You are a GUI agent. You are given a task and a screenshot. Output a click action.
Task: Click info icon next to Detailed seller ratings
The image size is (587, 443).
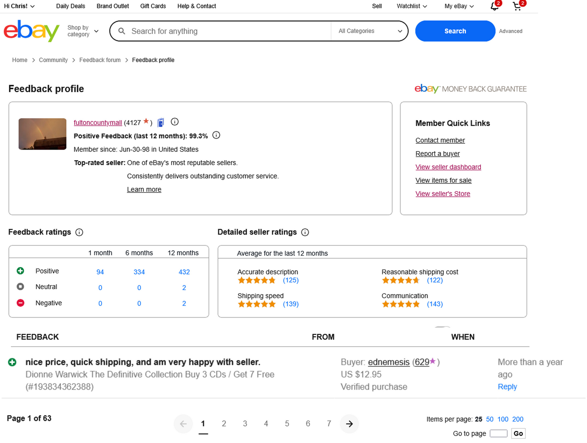(305, 232)
